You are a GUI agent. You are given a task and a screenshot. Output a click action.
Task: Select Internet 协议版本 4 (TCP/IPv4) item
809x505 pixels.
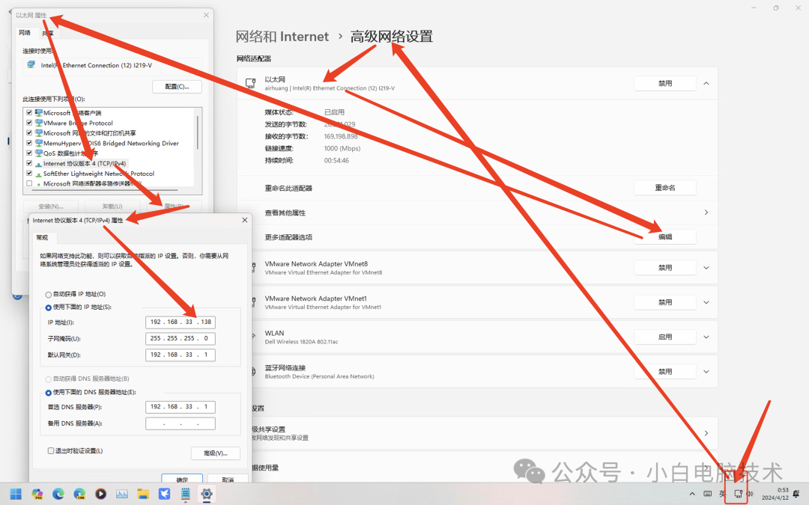(x=85, y=163)
